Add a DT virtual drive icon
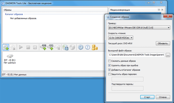The width and height of the screenshot is (174, 103). point(43,47)
